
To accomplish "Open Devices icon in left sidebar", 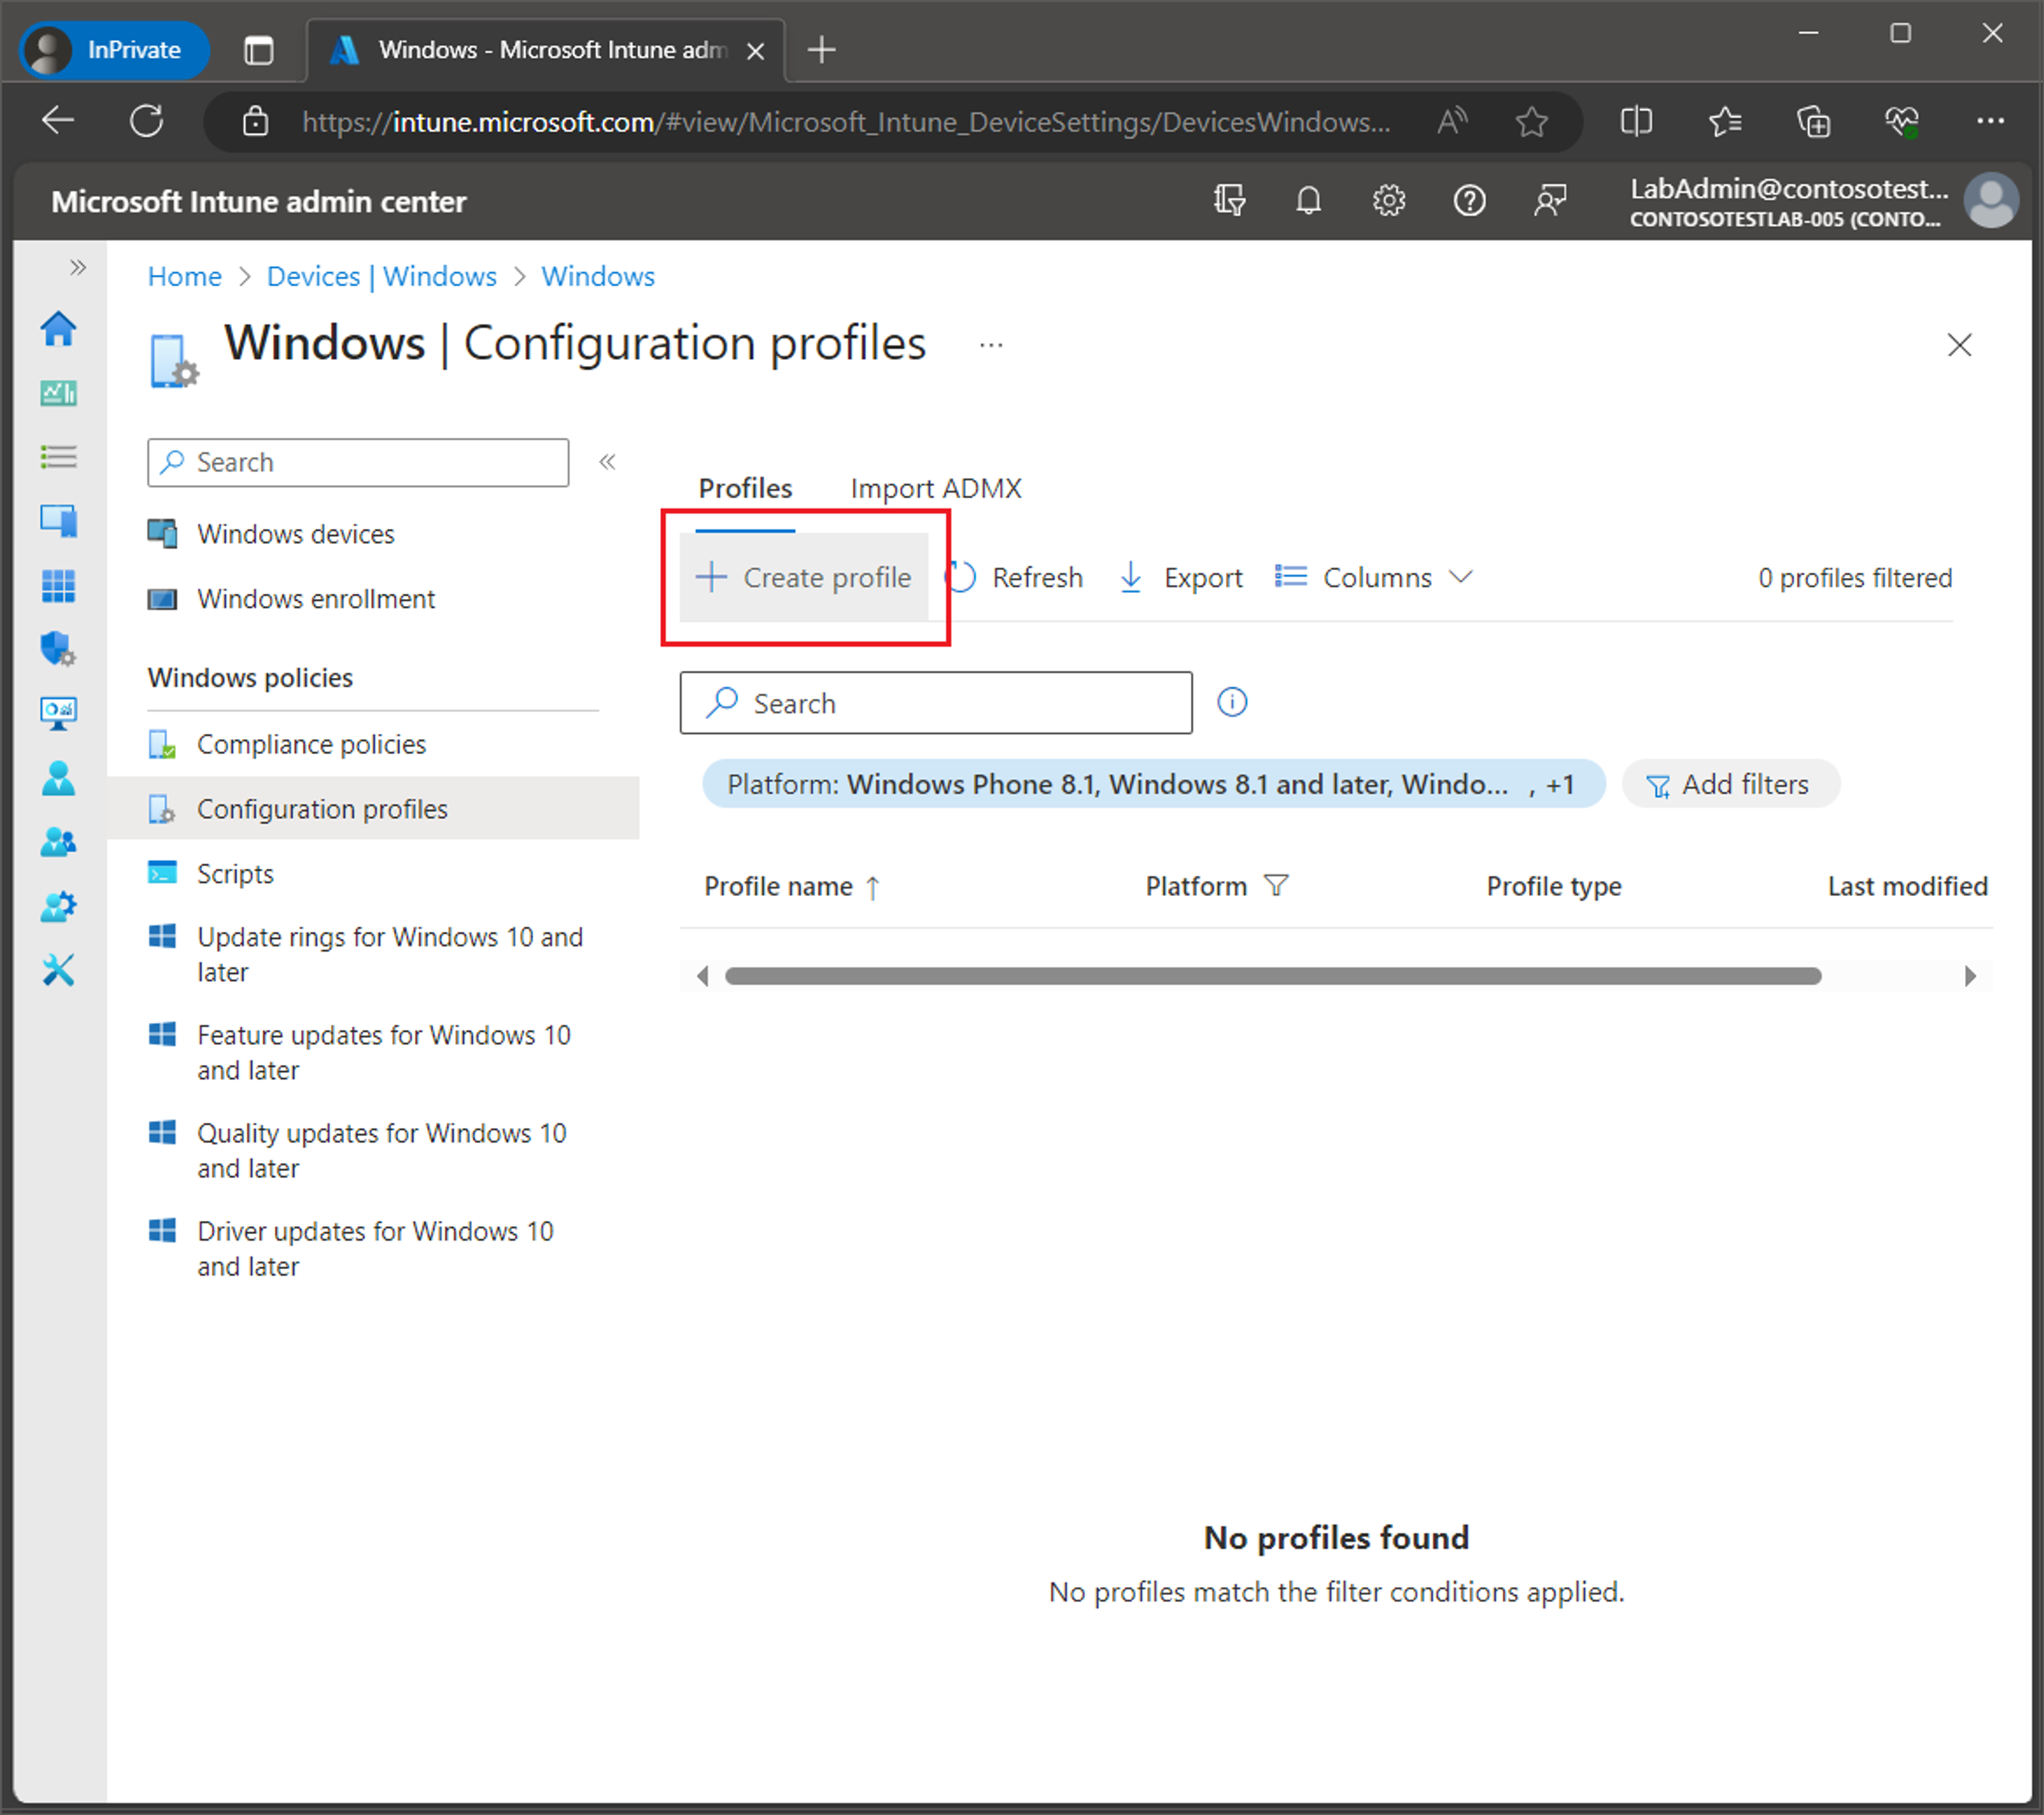I will [58, 521].
